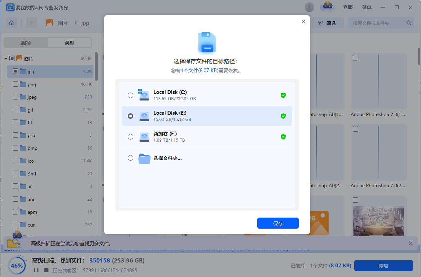Close the save-path dialog

point(304,21)
